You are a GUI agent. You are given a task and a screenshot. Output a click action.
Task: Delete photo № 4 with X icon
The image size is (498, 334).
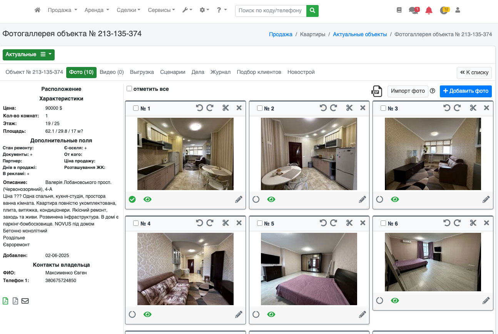[239, 223]
